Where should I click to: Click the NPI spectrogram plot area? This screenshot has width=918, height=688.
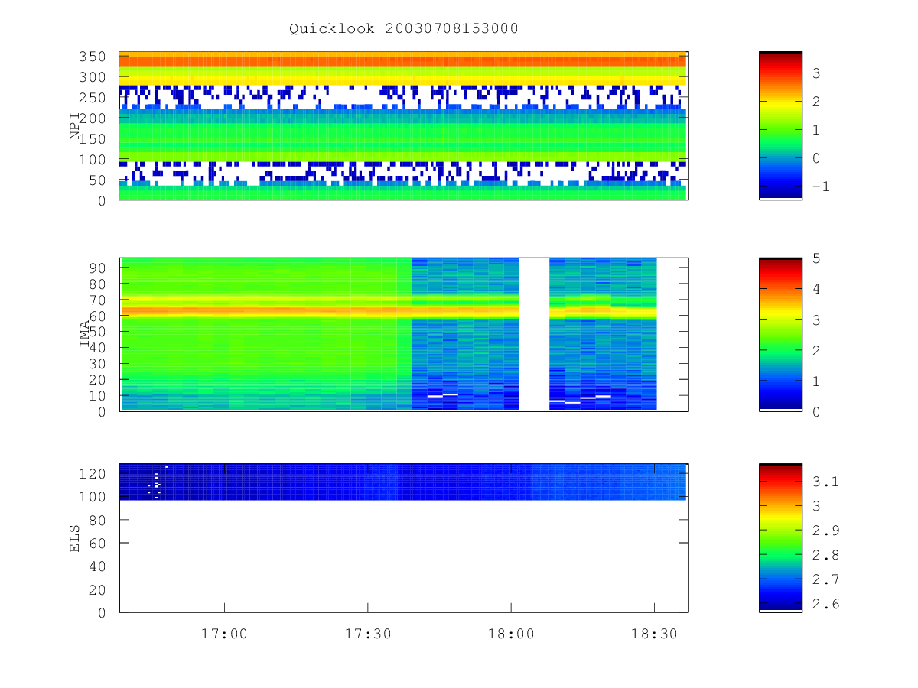click(x=403, y=125)
